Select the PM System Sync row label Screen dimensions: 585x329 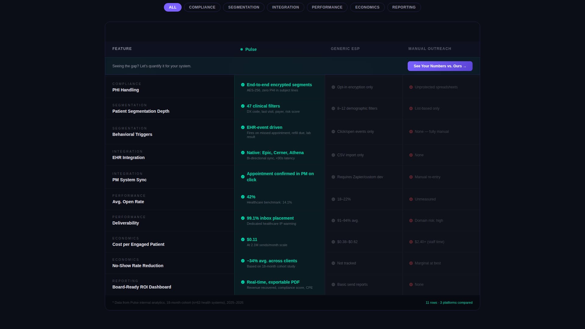coord(129,180)
